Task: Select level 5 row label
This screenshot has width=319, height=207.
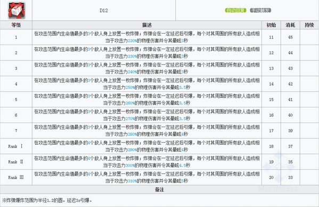Action: [x=16, y=100]
